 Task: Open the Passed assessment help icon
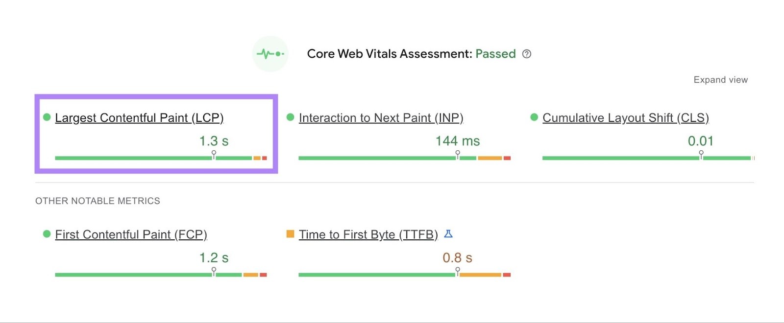tap(528, 54)
